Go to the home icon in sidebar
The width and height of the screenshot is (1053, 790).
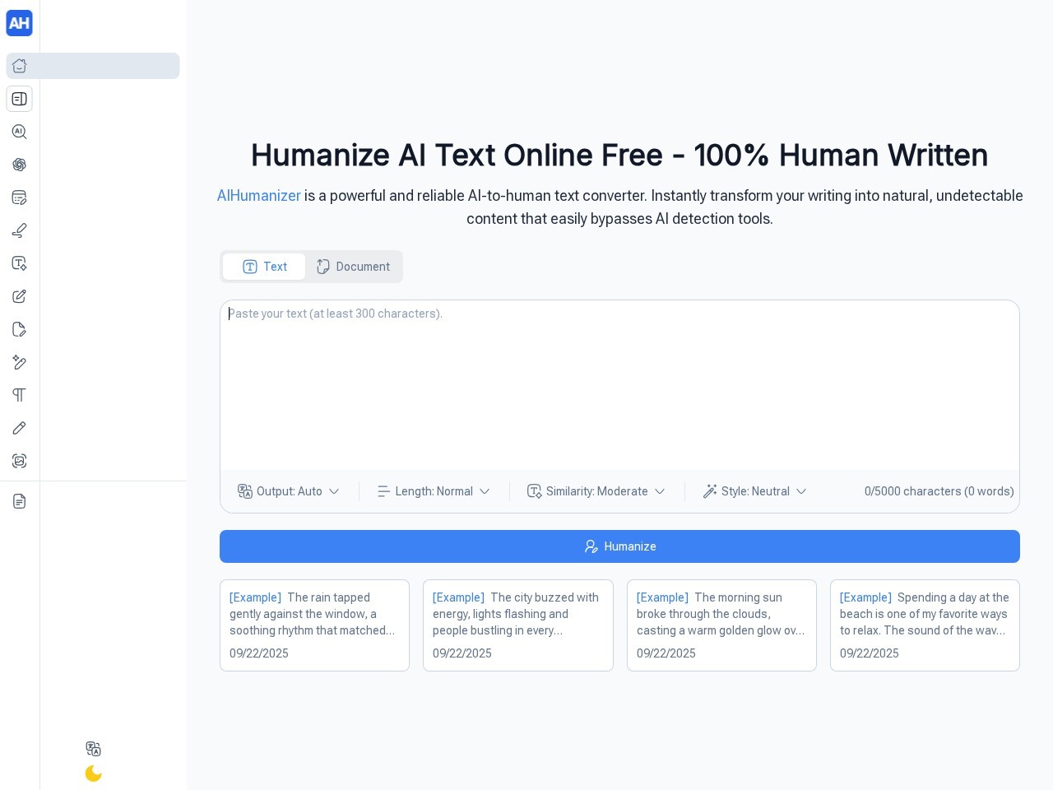pyautogui.click(x=19, y=66)
